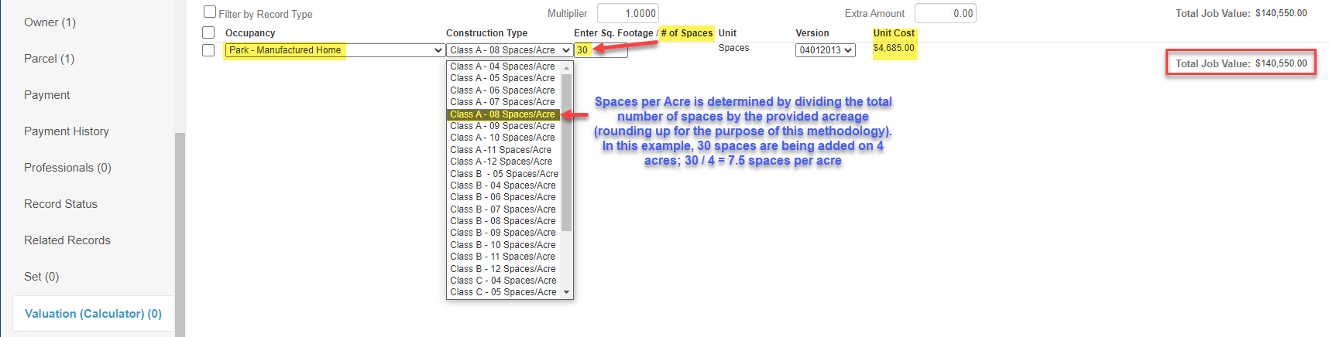This screenshot has width=1329, height=337.
Task: Select Class A - 04 Spaces/Acre option
Action: 503,66
